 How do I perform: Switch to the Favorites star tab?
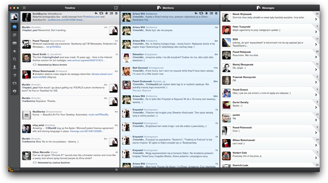coord(15,51)
